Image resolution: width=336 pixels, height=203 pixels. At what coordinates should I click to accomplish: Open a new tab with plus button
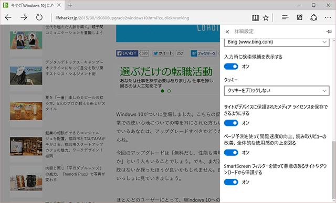[x=70, y=5]
